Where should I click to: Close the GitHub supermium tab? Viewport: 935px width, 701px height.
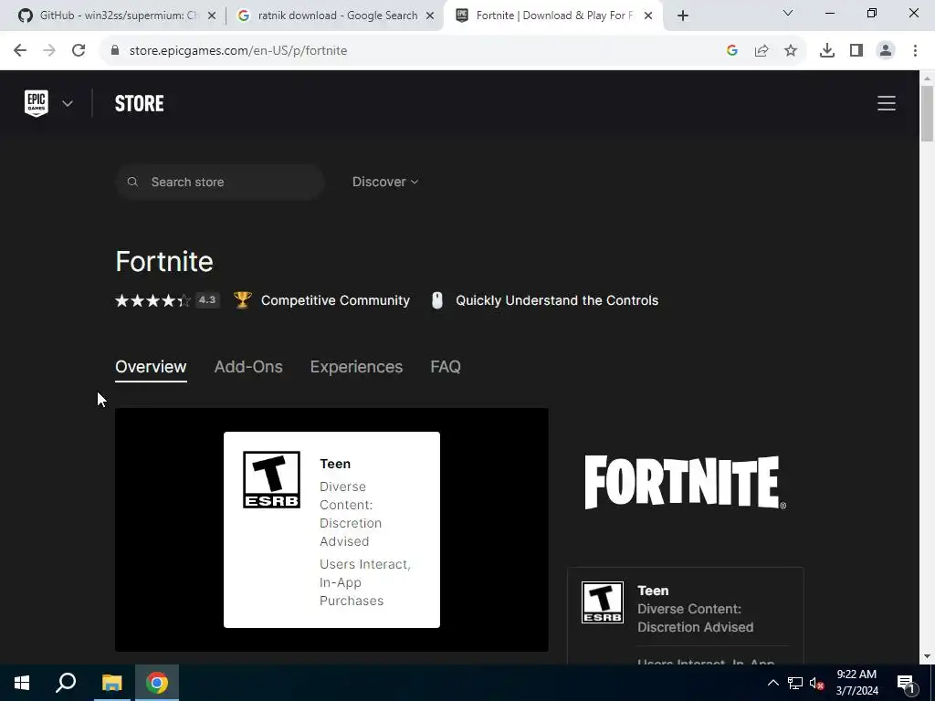pos(212,16)
